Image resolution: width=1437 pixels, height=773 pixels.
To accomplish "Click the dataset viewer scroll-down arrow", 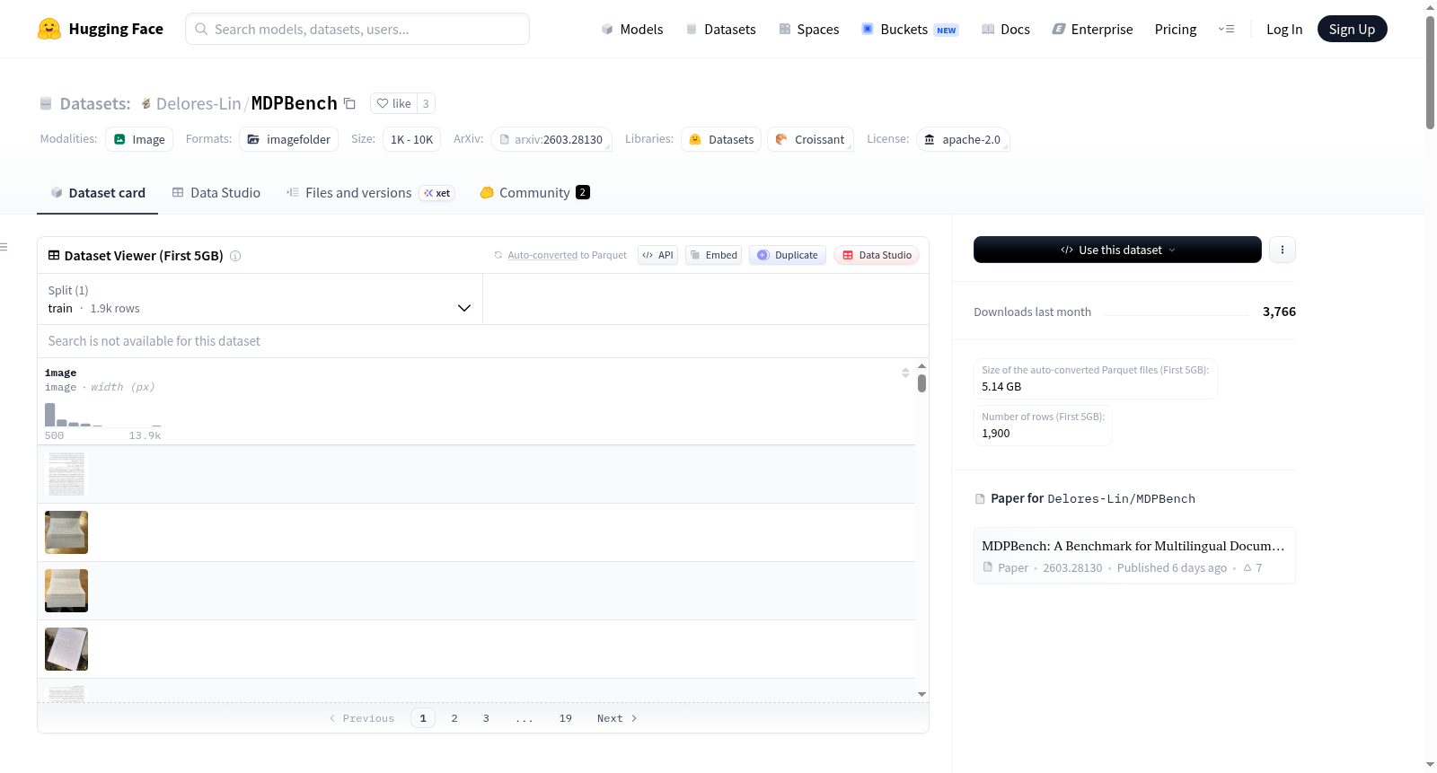I will (x=921, y=694).
